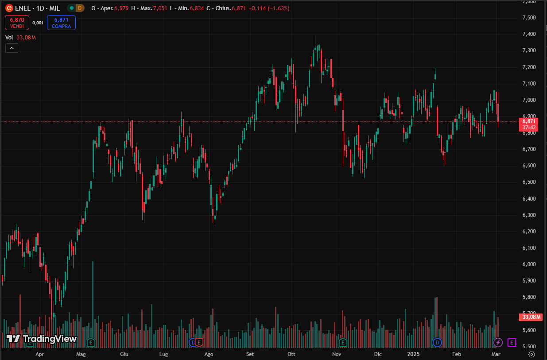Screen dimensions: 547x360
Task: Click the Lug label on time axis
Action: click(163, 354)
